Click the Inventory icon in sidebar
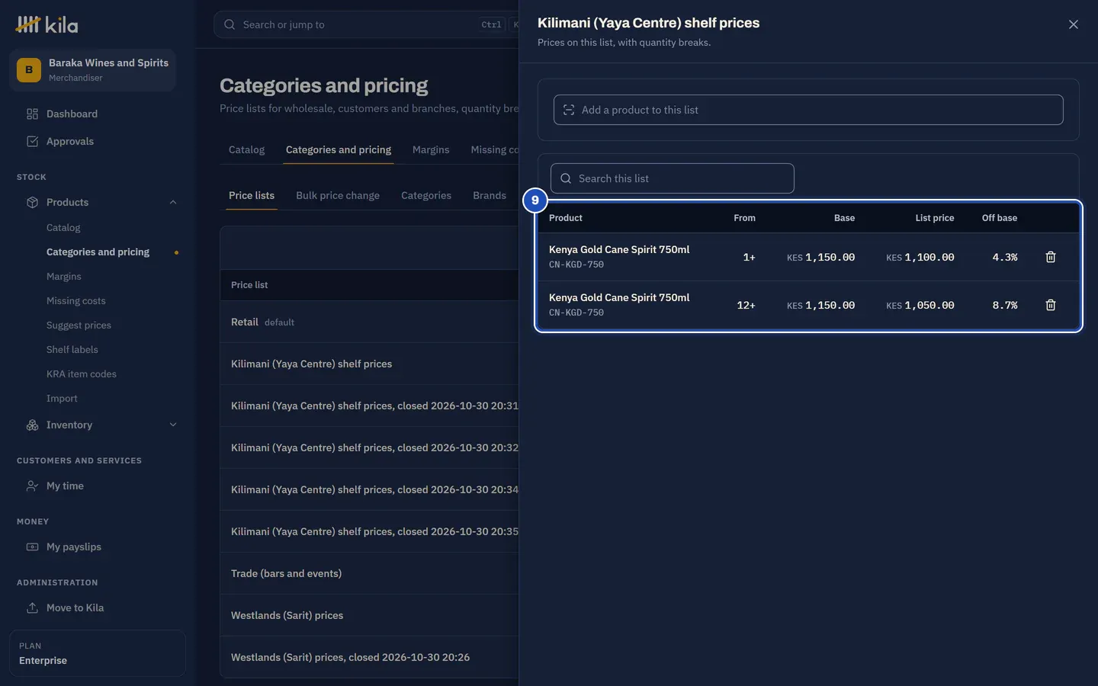This screenshot has height=686, width=1098. click(x=32, y=425)
